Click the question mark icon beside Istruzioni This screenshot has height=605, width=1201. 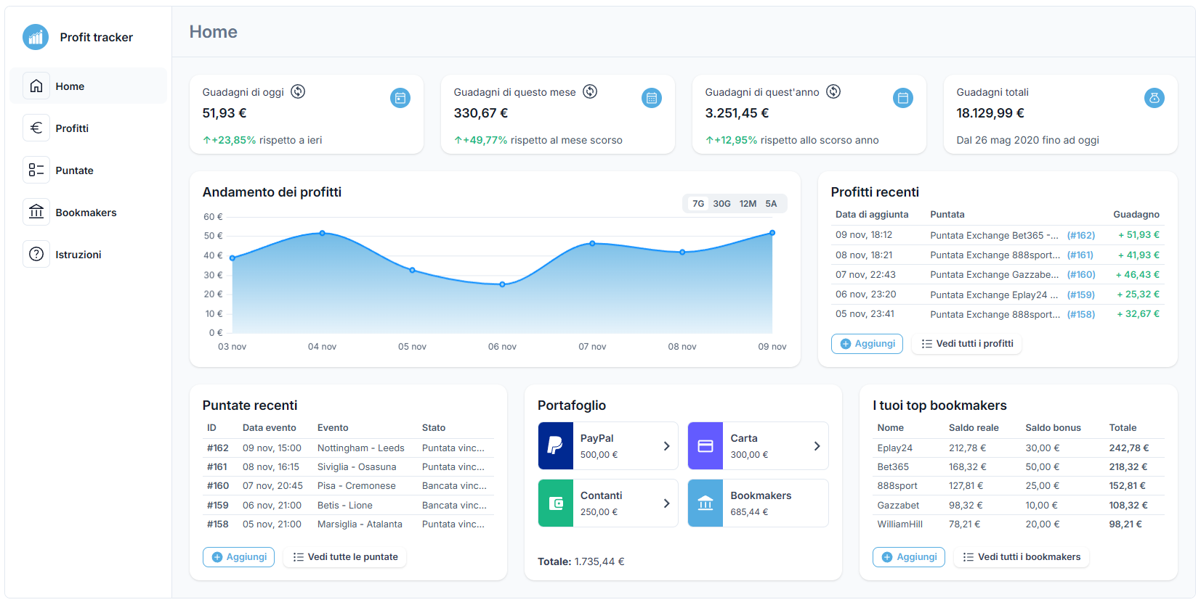tap(36, 255)
